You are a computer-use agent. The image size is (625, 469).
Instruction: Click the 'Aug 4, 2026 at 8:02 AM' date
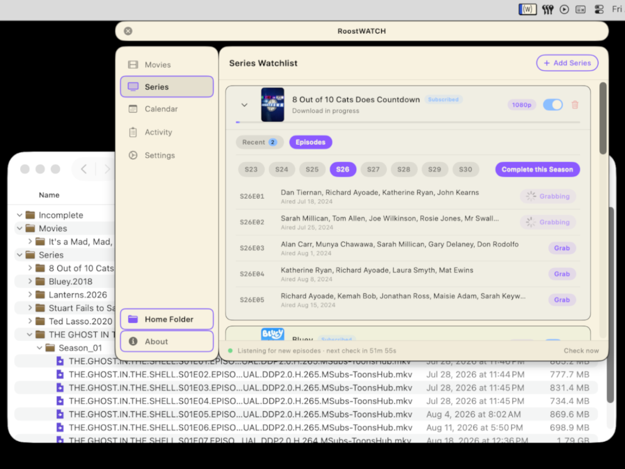[473, 414]
